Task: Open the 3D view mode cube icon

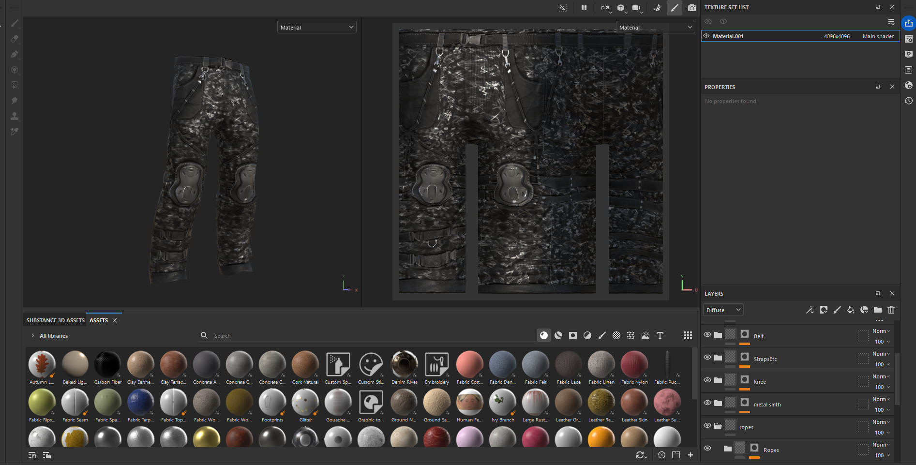Action: click(621, 8)
